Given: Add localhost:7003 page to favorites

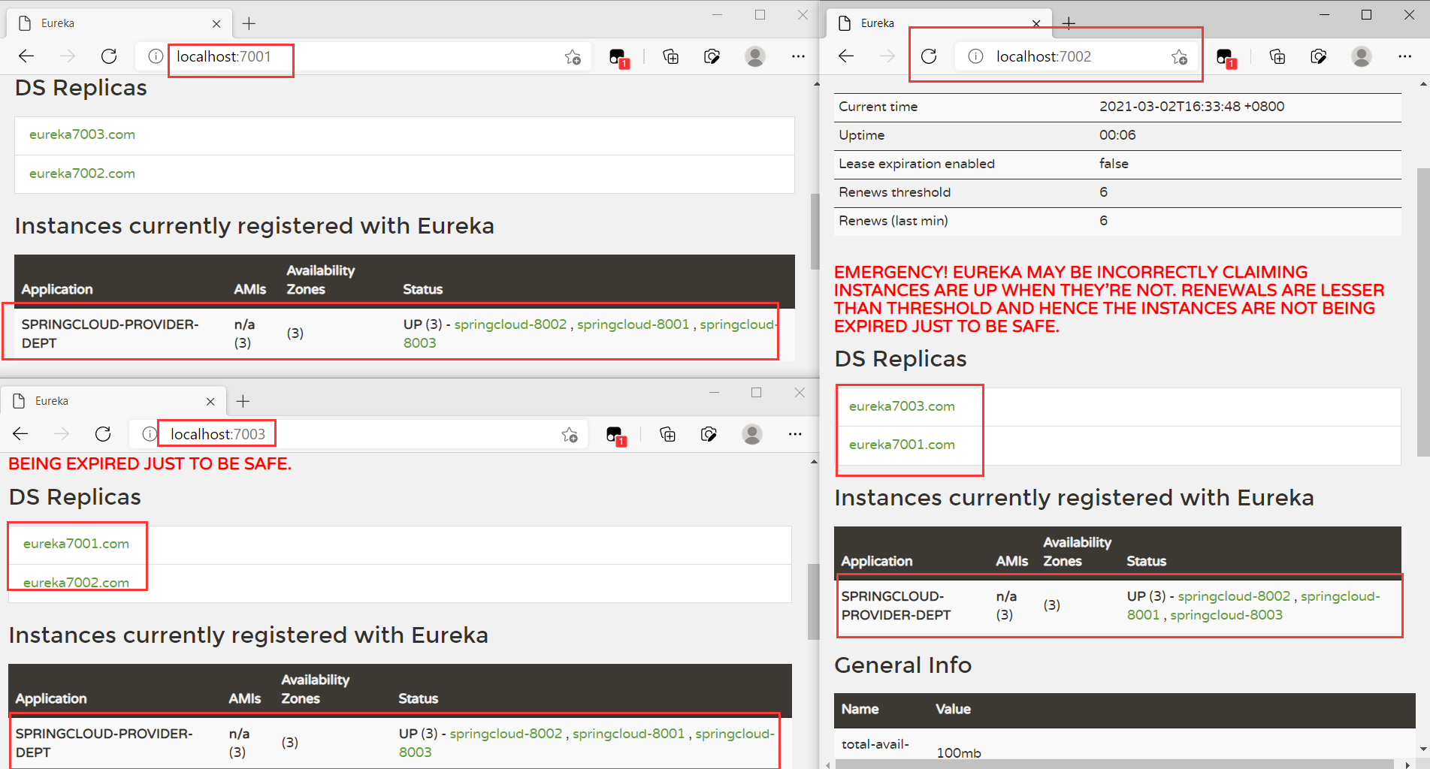Looking at the screenshot, I should (x=570, y=435).
